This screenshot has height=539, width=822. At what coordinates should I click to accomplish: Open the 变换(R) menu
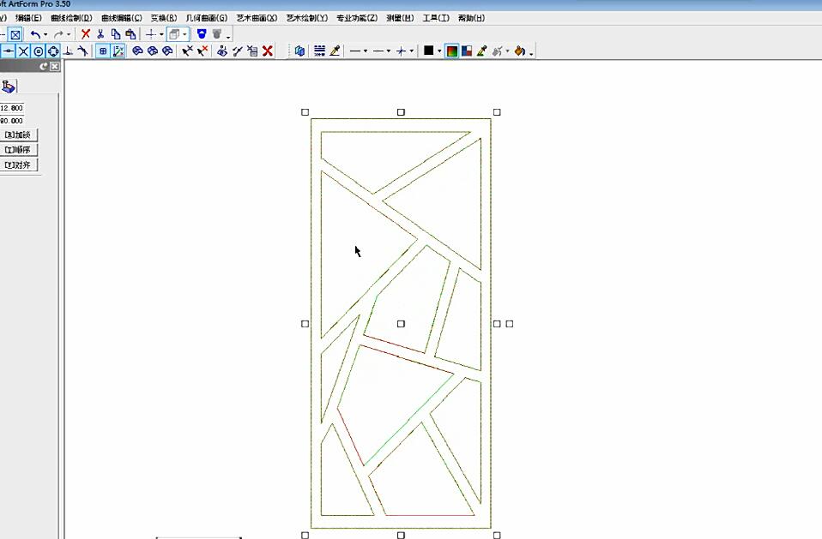tap(164, 18)
